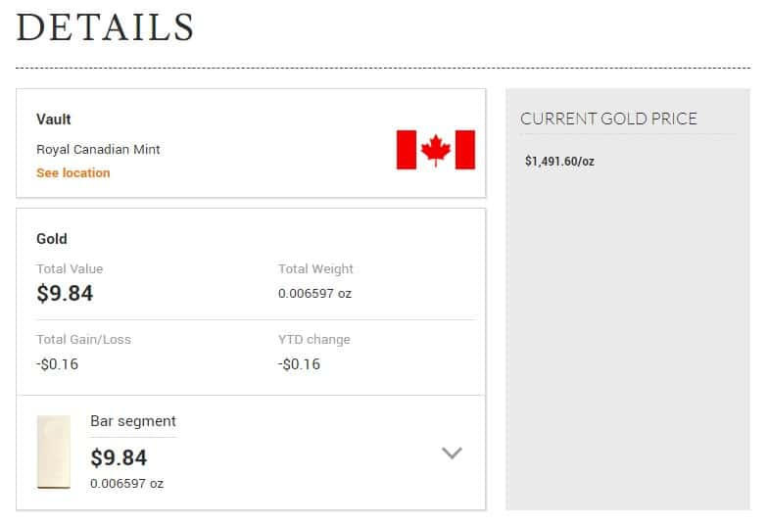Image resolution: width=768 pixels, height=525 pixels.
Task: Open the See location link
Action: point(72,172)
